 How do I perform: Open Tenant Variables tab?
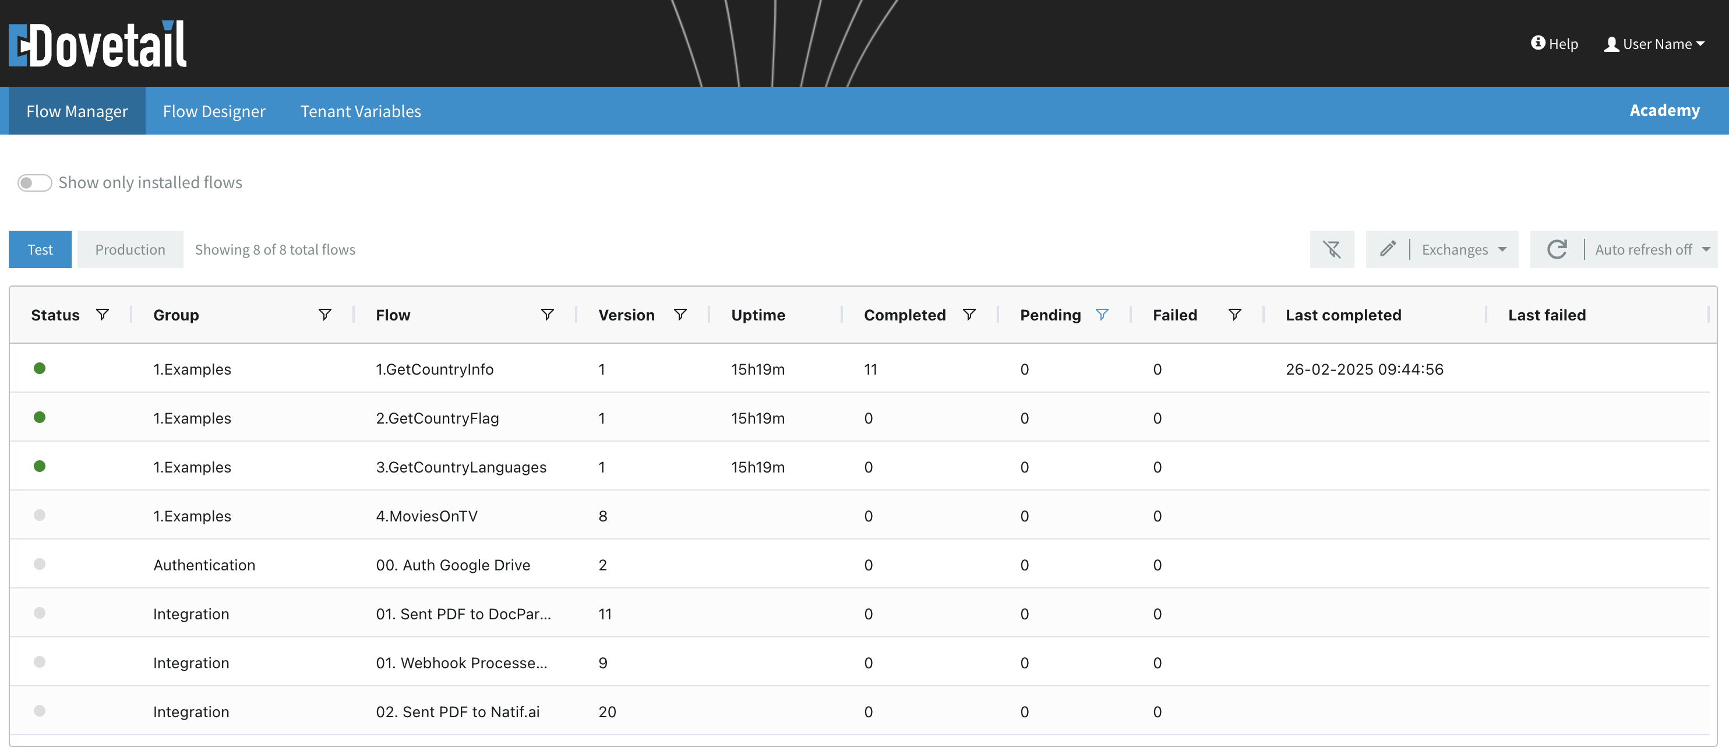pos(361,111)
